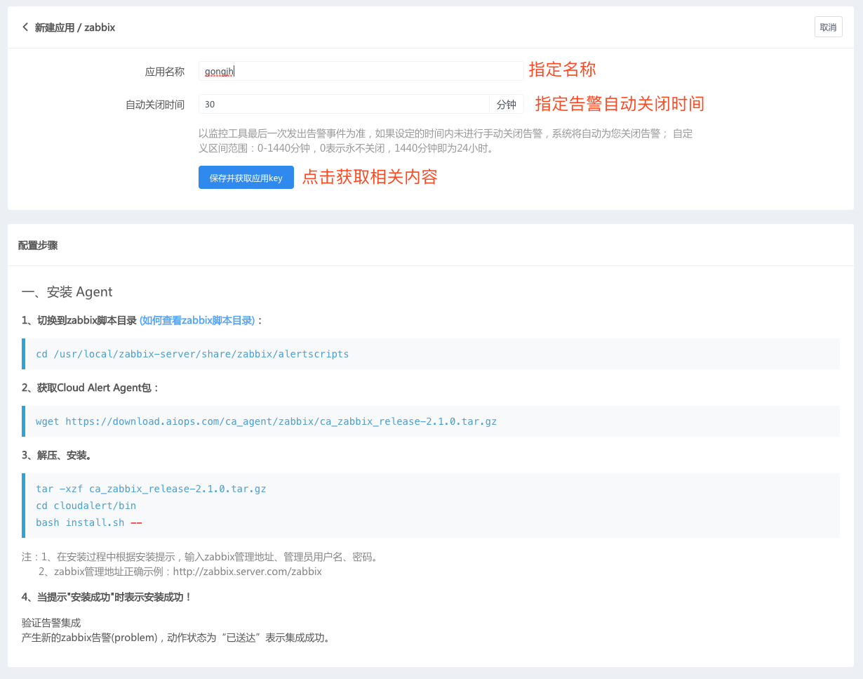Open the 如何查看zabbix脚本目录 link
The width and height of the screenshot is (863, 679).
(x=197, y=320)
